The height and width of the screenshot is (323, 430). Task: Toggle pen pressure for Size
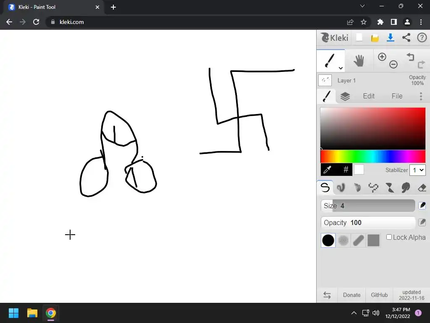coord(422,205)
